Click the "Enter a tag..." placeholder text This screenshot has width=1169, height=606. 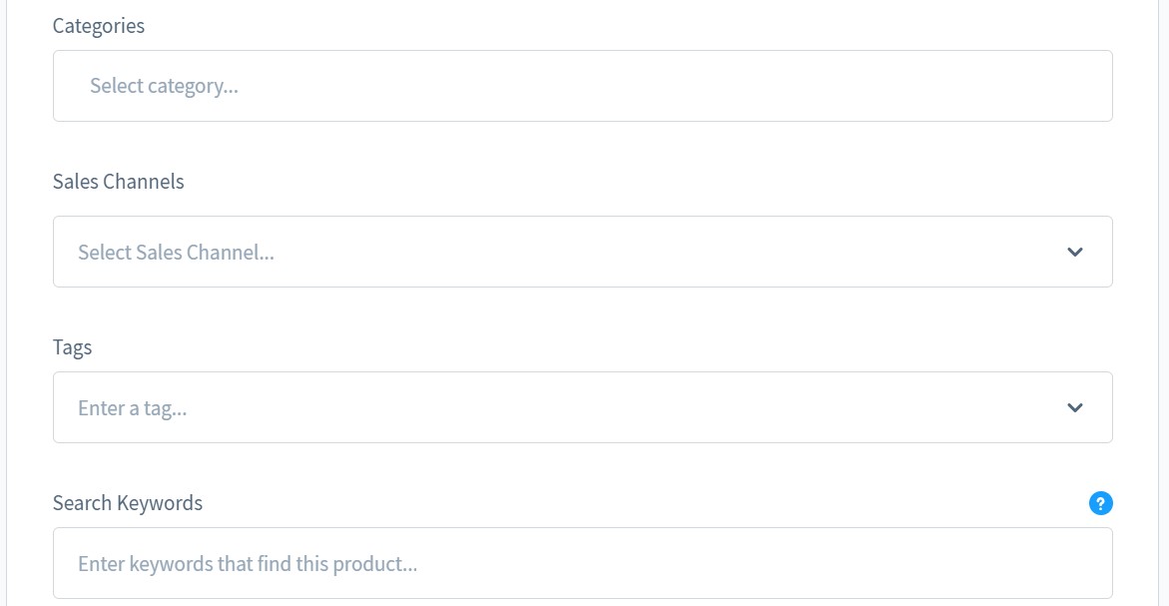133,408
